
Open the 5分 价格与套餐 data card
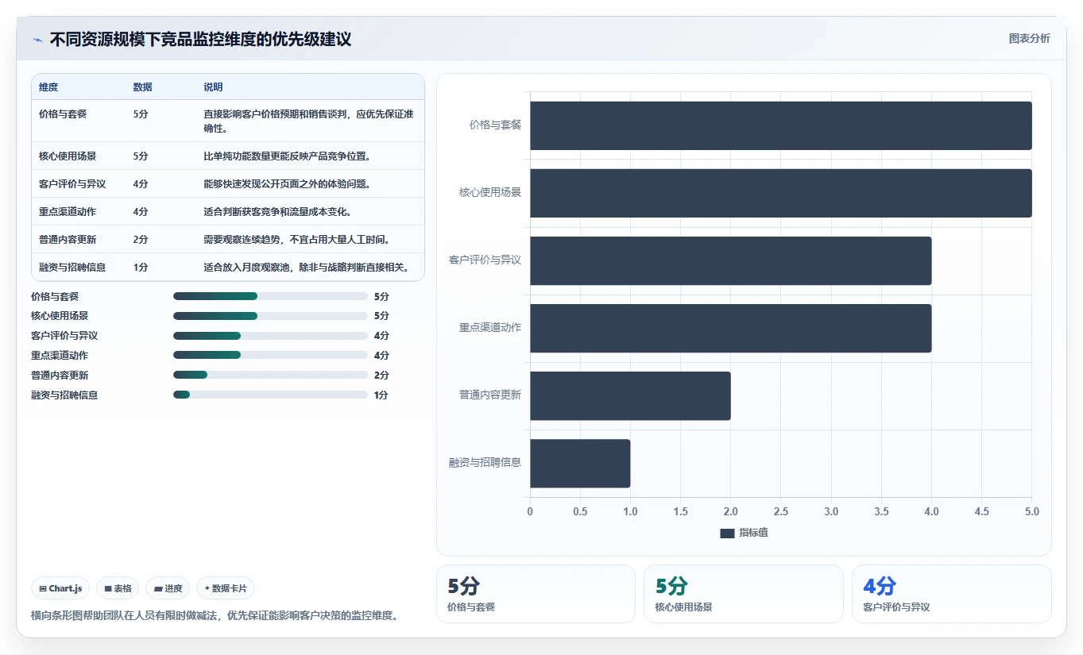click(x=536, y=594)
